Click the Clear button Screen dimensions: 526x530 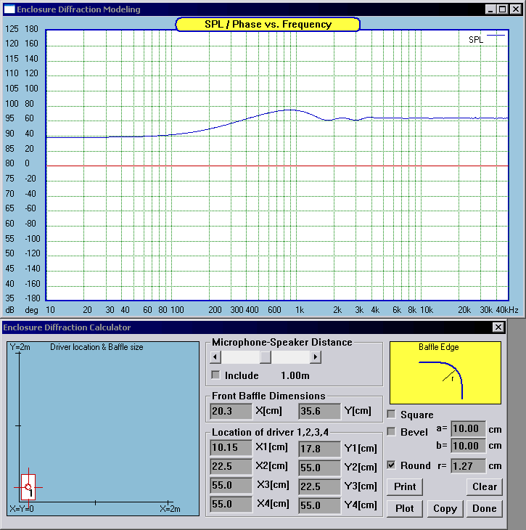pos(485,486)
